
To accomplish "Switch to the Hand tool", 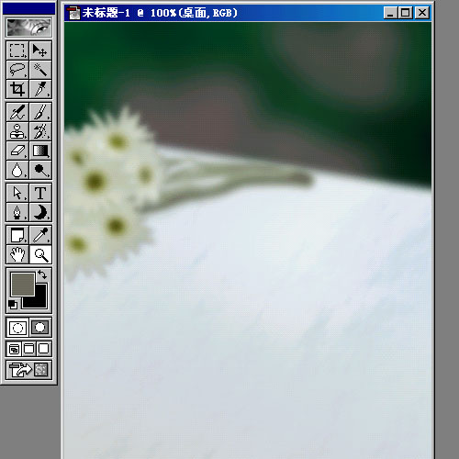I will (17, 254).
